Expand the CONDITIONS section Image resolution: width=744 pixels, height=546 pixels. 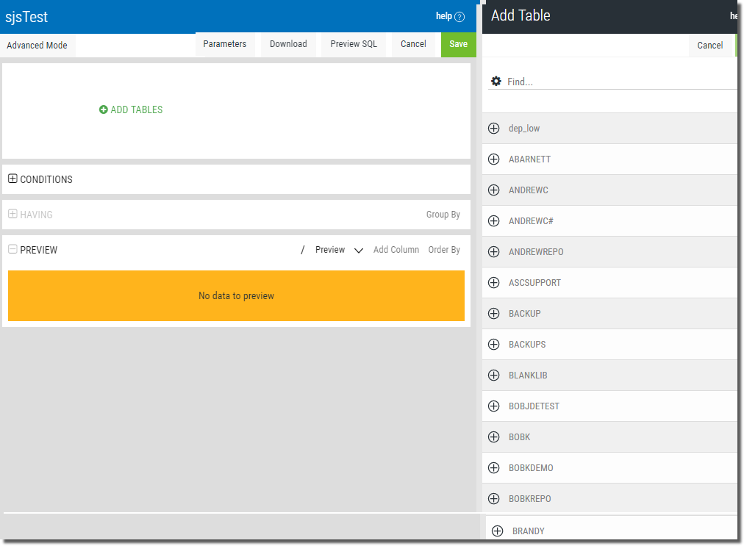(x=12, y=179)
